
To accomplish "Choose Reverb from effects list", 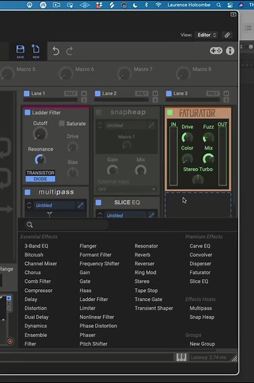I will (x=143, y=254).
